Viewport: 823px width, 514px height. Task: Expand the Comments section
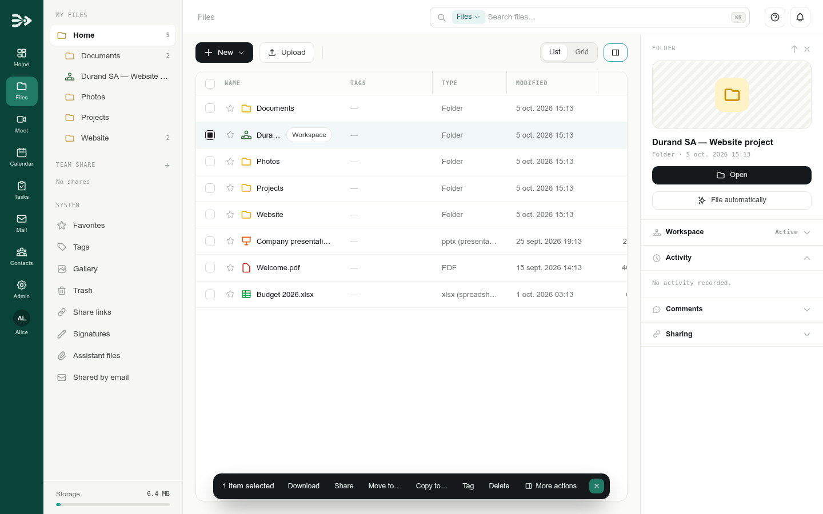click(x=732, y=310)
